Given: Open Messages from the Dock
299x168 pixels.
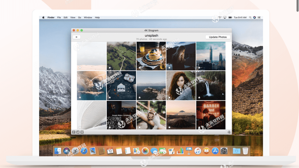Looking at the screenshot, I should tap(154, 151).
